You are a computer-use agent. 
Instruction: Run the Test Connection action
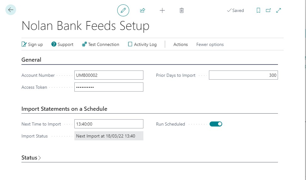(x=101, y=44)
